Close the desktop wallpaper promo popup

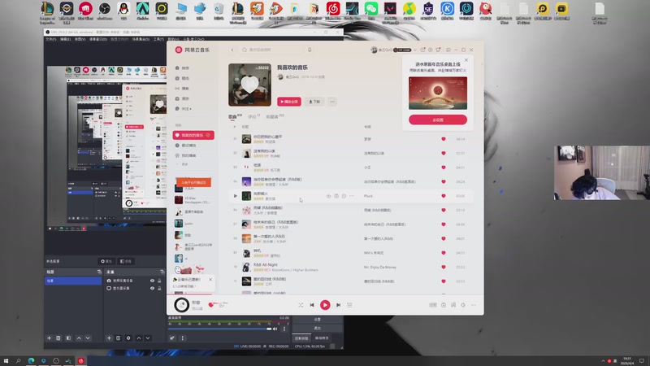[466, 60]
